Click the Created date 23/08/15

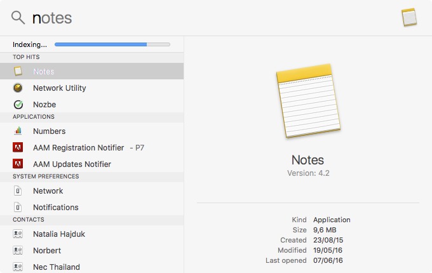tap(328, 240)
